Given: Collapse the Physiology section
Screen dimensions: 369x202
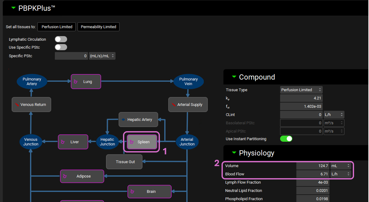Looking at the screenshot, I should pos(234,153).
